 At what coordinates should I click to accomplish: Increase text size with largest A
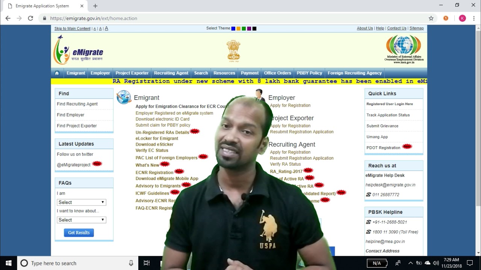pos(106,28)
